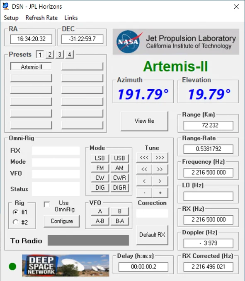Click the elevation value 19.79°
Viewport: 245px width, 281px height.
209,94
